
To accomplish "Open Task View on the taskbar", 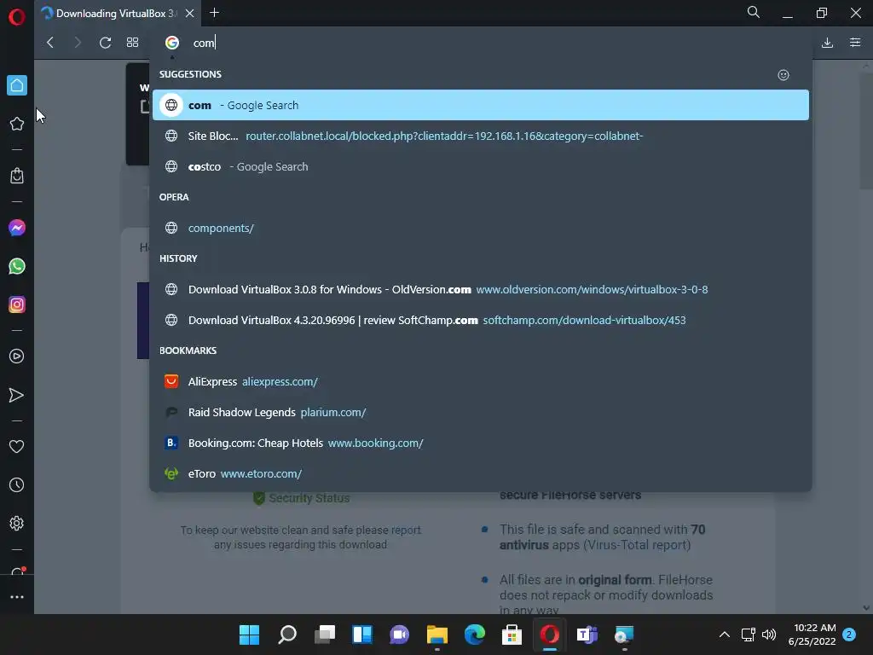I will point(325,635).
